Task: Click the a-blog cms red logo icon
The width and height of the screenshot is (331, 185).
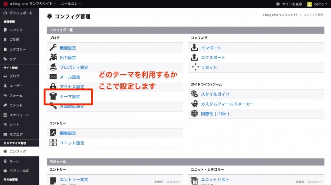Action: pos(6,4)
